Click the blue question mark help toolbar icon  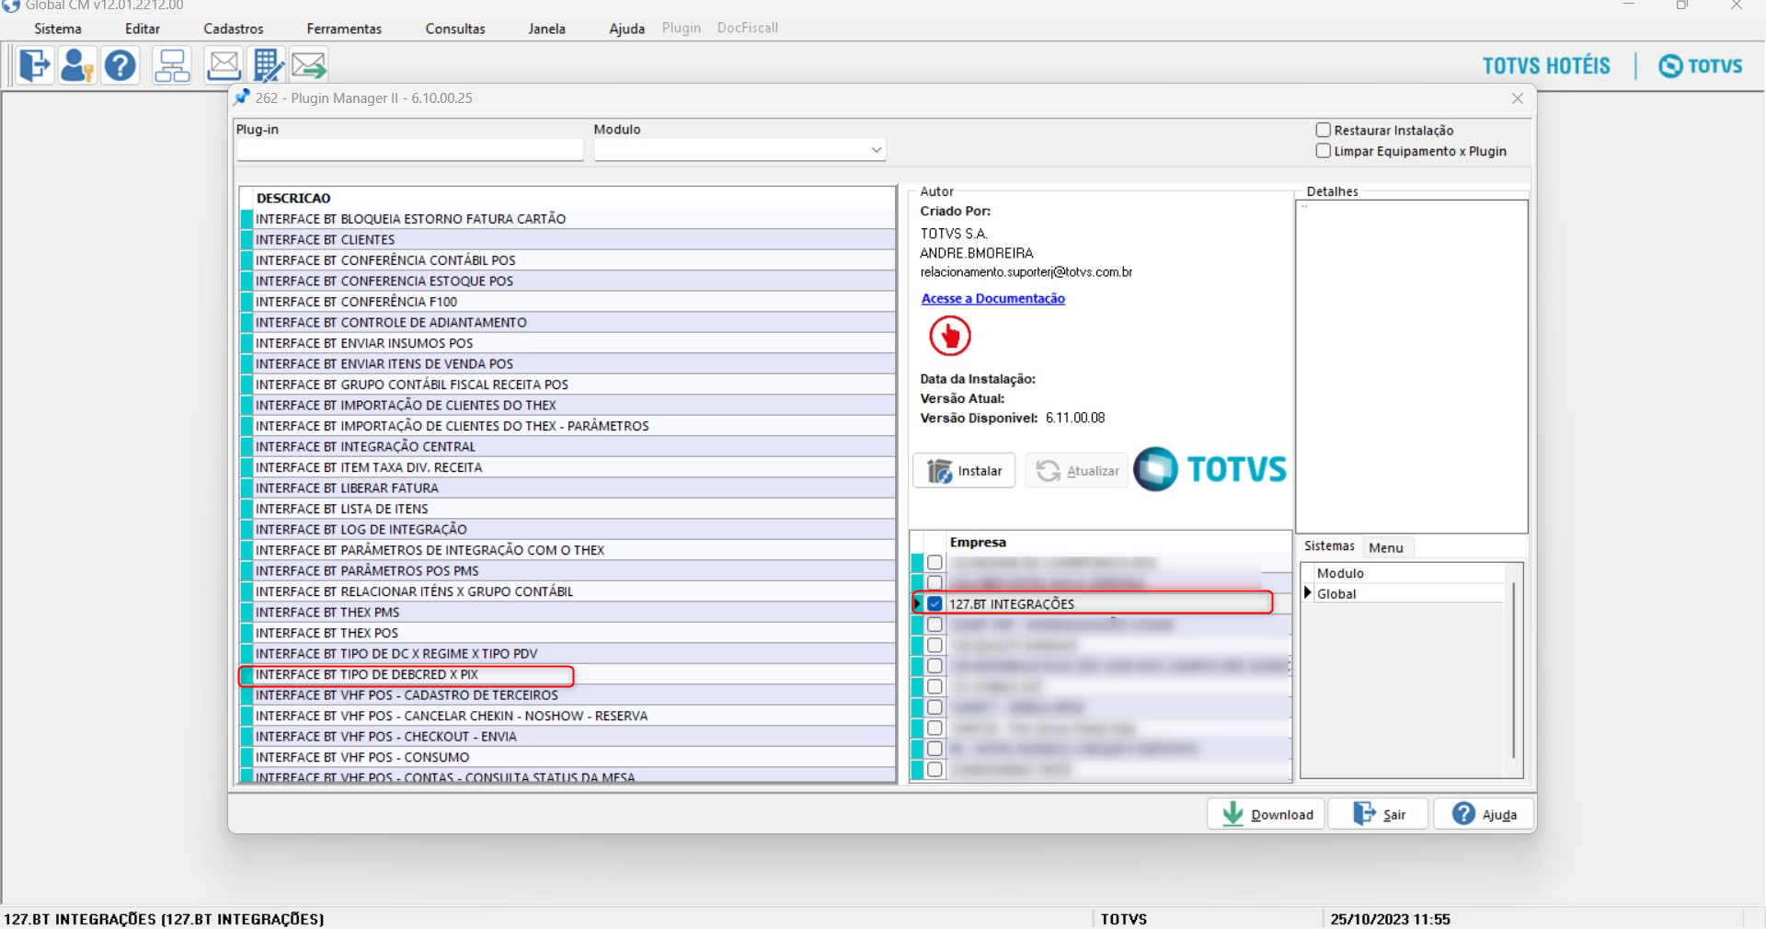[x=120, y=65]
